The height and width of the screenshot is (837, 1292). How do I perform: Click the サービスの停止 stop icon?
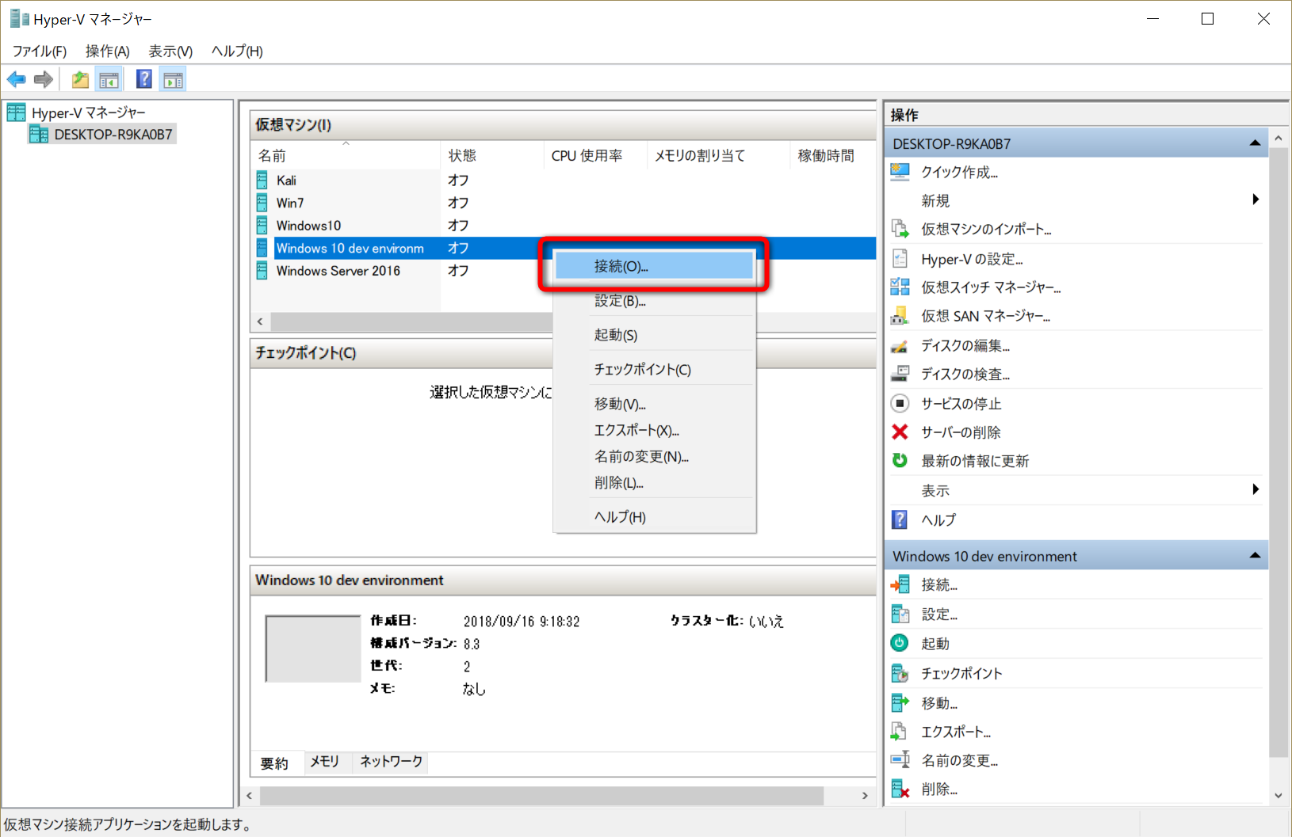(900, 403)
